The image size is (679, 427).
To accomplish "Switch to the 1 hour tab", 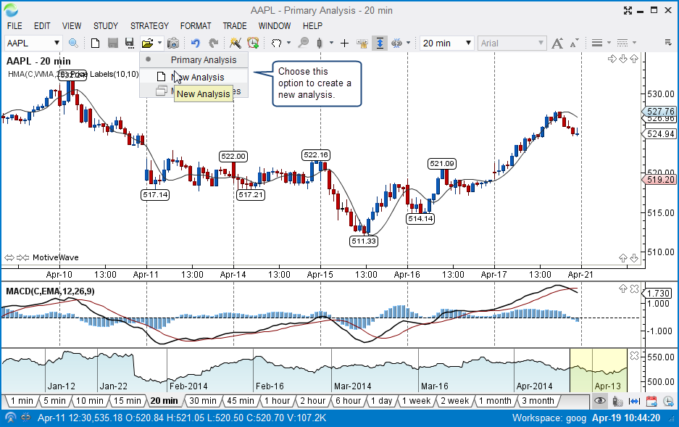I will tap(277, 401).
